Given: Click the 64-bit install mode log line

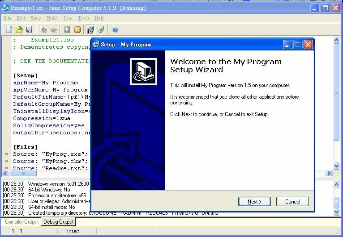Looking at the screenshot, I should coord(39,207).
